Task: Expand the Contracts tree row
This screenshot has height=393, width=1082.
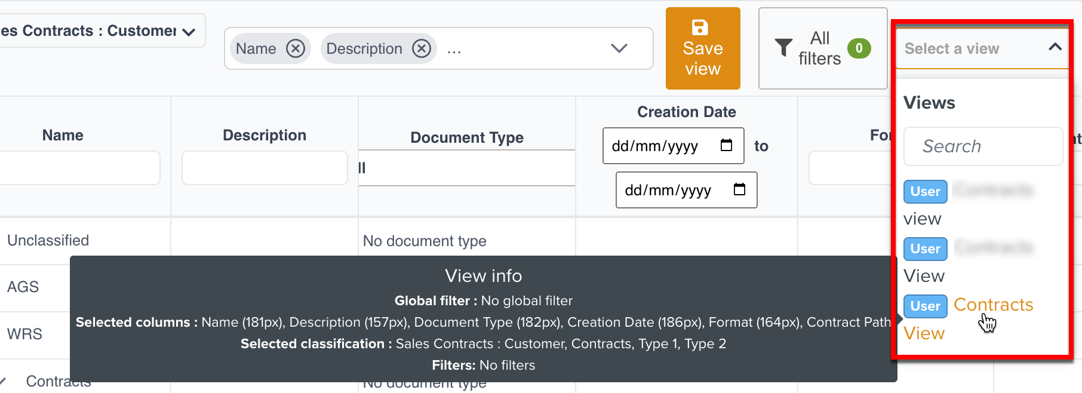Action: tap(4, 381)
